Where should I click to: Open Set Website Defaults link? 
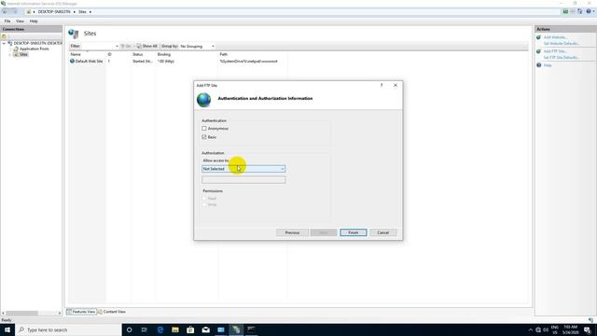pyautogui.click(x=562, y=44)
